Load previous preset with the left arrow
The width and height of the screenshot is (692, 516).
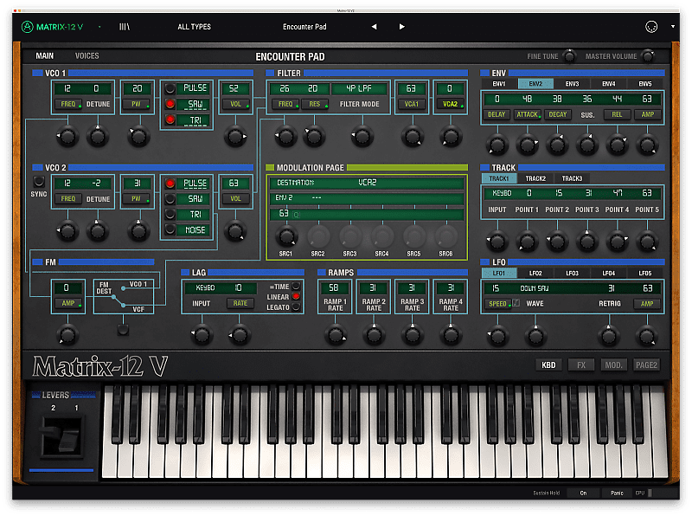pyautogui.click(x=374, y=26)
